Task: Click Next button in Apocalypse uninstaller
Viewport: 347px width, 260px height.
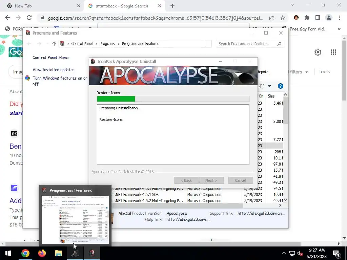Action: [x=211, y=180]
